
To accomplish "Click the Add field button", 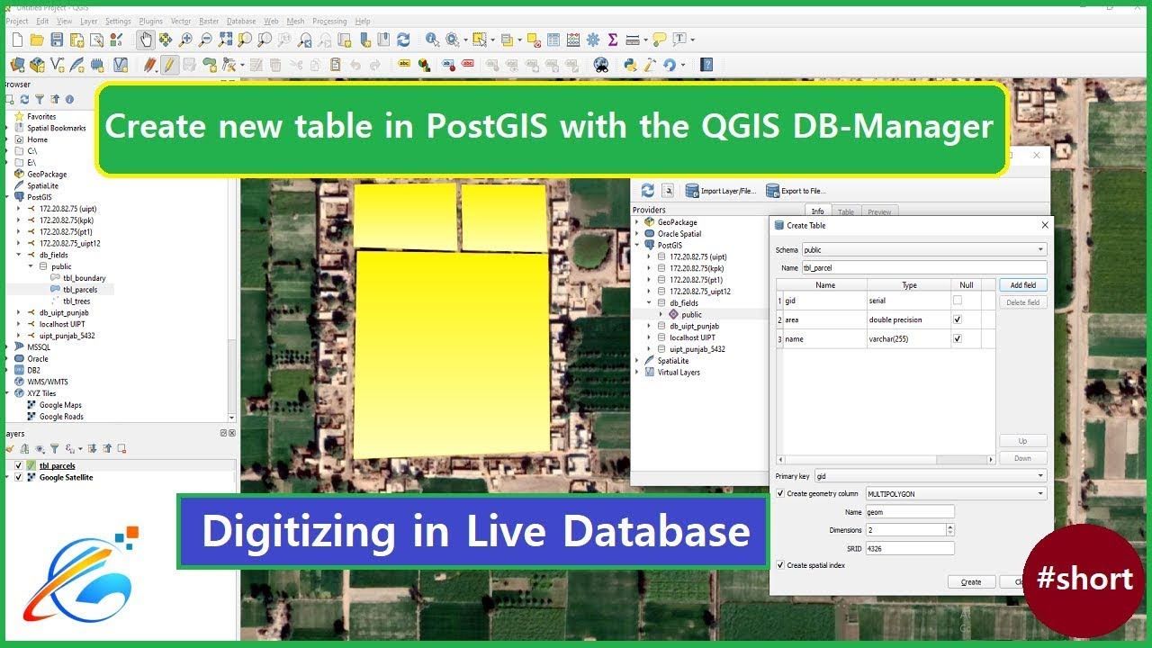I will point(1023,285).
